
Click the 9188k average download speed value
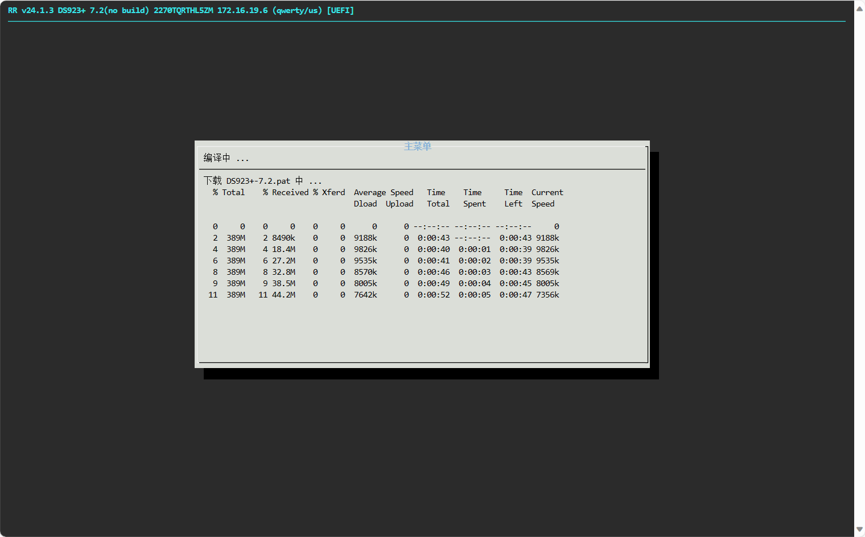(365, 238)
